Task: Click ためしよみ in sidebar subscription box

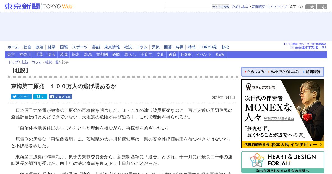Action: pos(254,72)
